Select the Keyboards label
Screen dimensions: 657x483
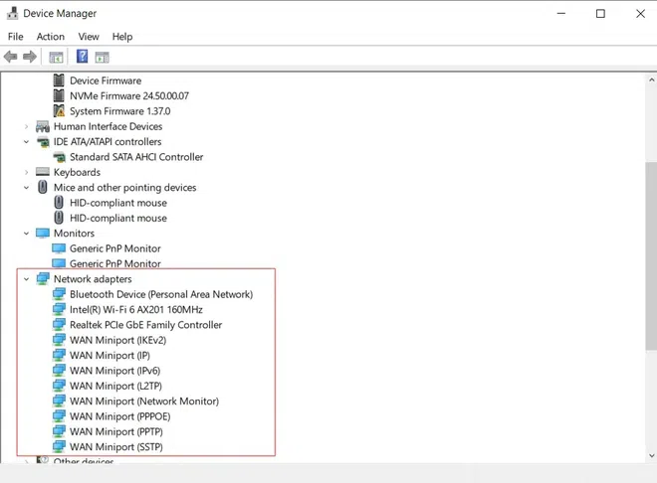(x=77, y=172)
